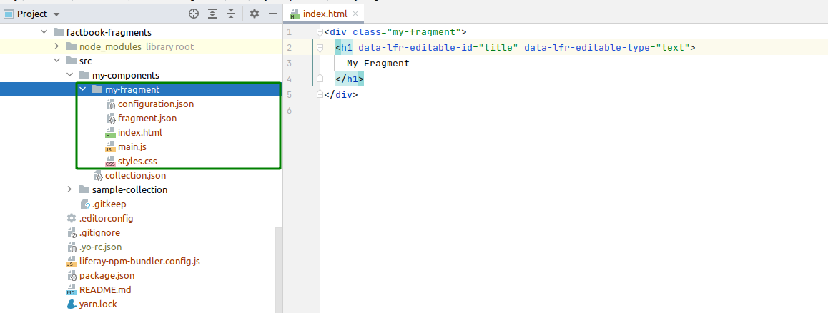This screenshot has height=313, width=828.
Task: Select the node_modules library root folder
Action: point(137,47)
